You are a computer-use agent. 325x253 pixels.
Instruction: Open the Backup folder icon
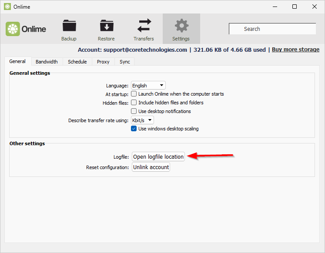pyautogui.click(x=69, y=26)
